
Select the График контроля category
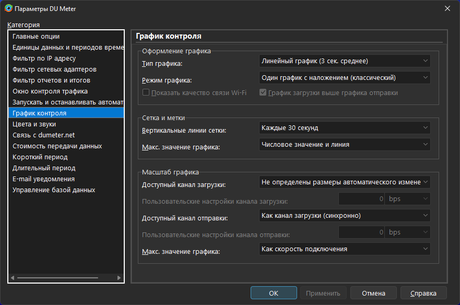[x=66, y=113]
